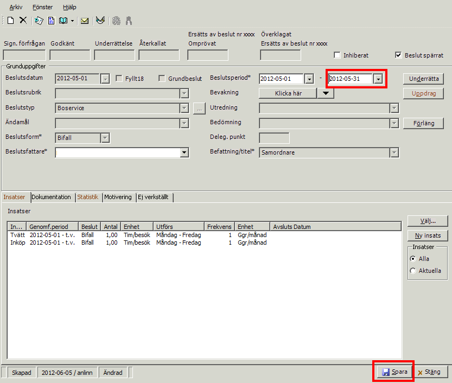Open the small arrow next to book icon
Viewport: 452px width, 383px height.
tap(72, 21)
